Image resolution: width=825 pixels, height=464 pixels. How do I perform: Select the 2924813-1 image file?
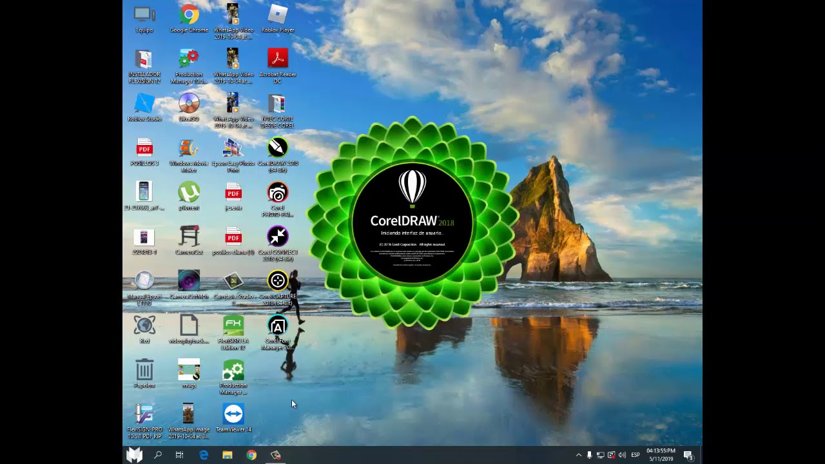[x=144, y=240]
